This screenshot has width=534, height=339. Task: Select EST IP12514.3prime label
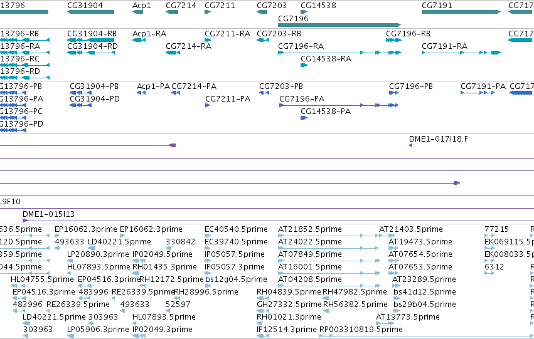tap(287, 330)
